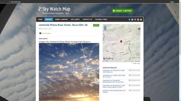Click the Sky Watch Map site title
Image resolution: width=181 pixels, height=101 pixels.
click(56, 9)
